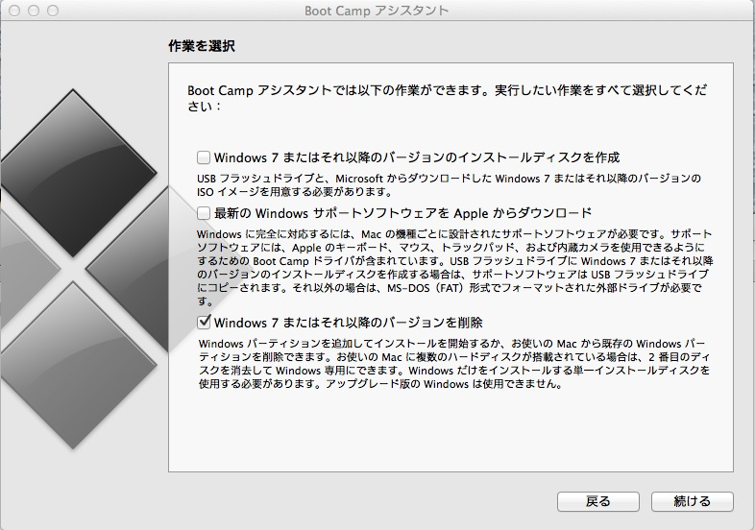Click the close window button in title bar

coord(14,11)
